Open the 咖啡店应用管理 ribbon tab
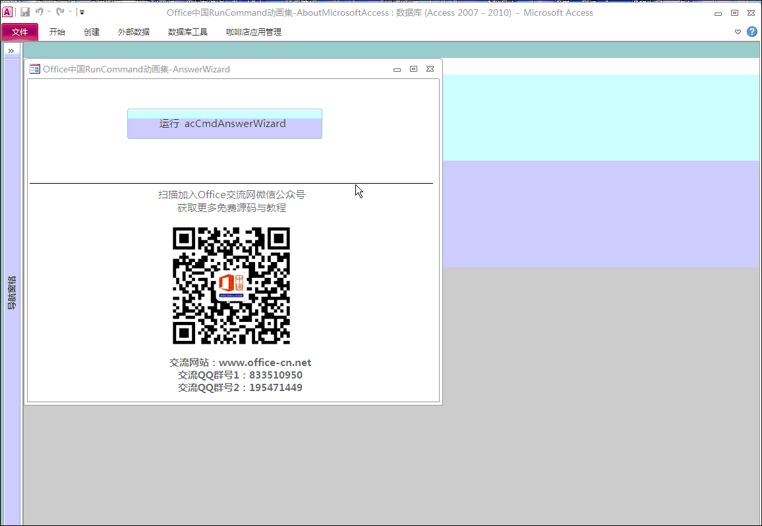762x526 pixels. click(x=254, y=32)
